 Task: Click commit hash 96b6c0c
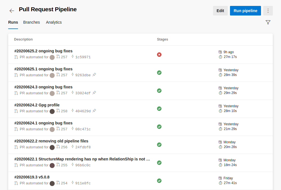pos(83,165)
